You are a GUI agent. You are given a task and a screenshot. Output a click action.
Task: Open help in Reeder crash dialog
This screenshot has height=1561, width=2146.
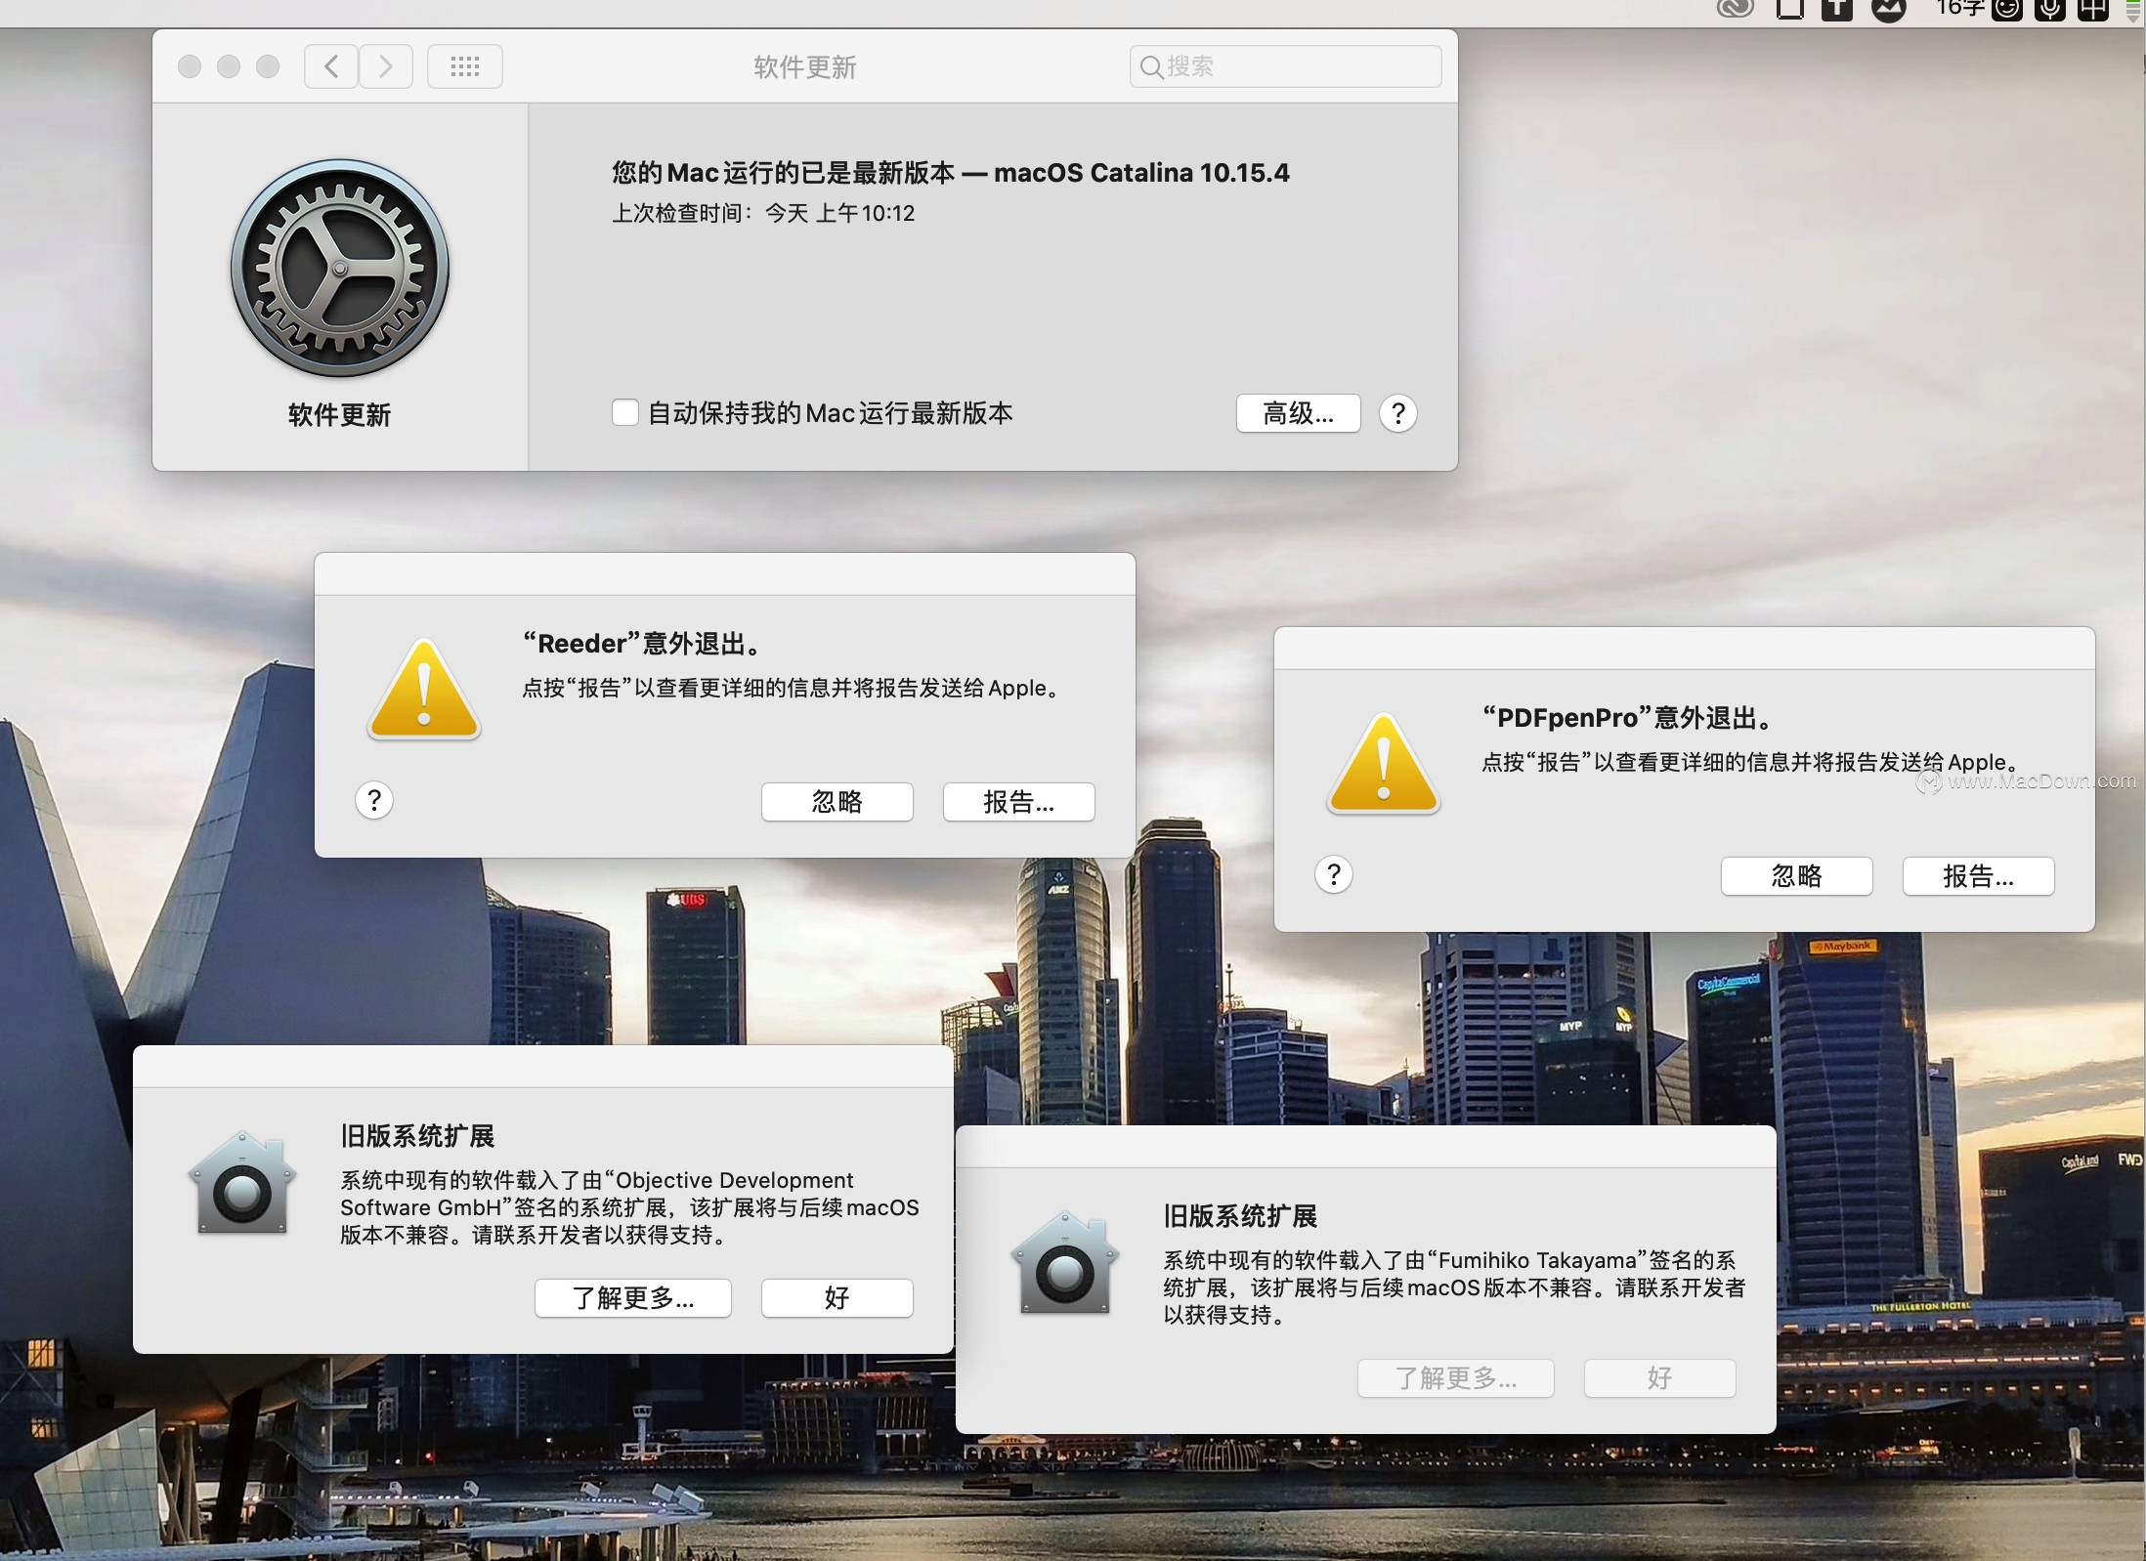coord(374,801)
